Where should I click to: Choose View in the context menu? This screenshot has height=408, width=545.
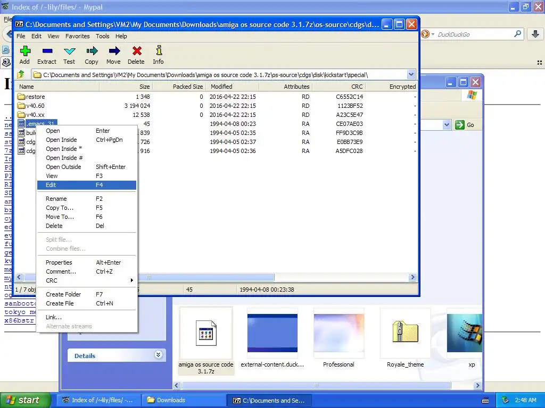[x=87, y=176]
